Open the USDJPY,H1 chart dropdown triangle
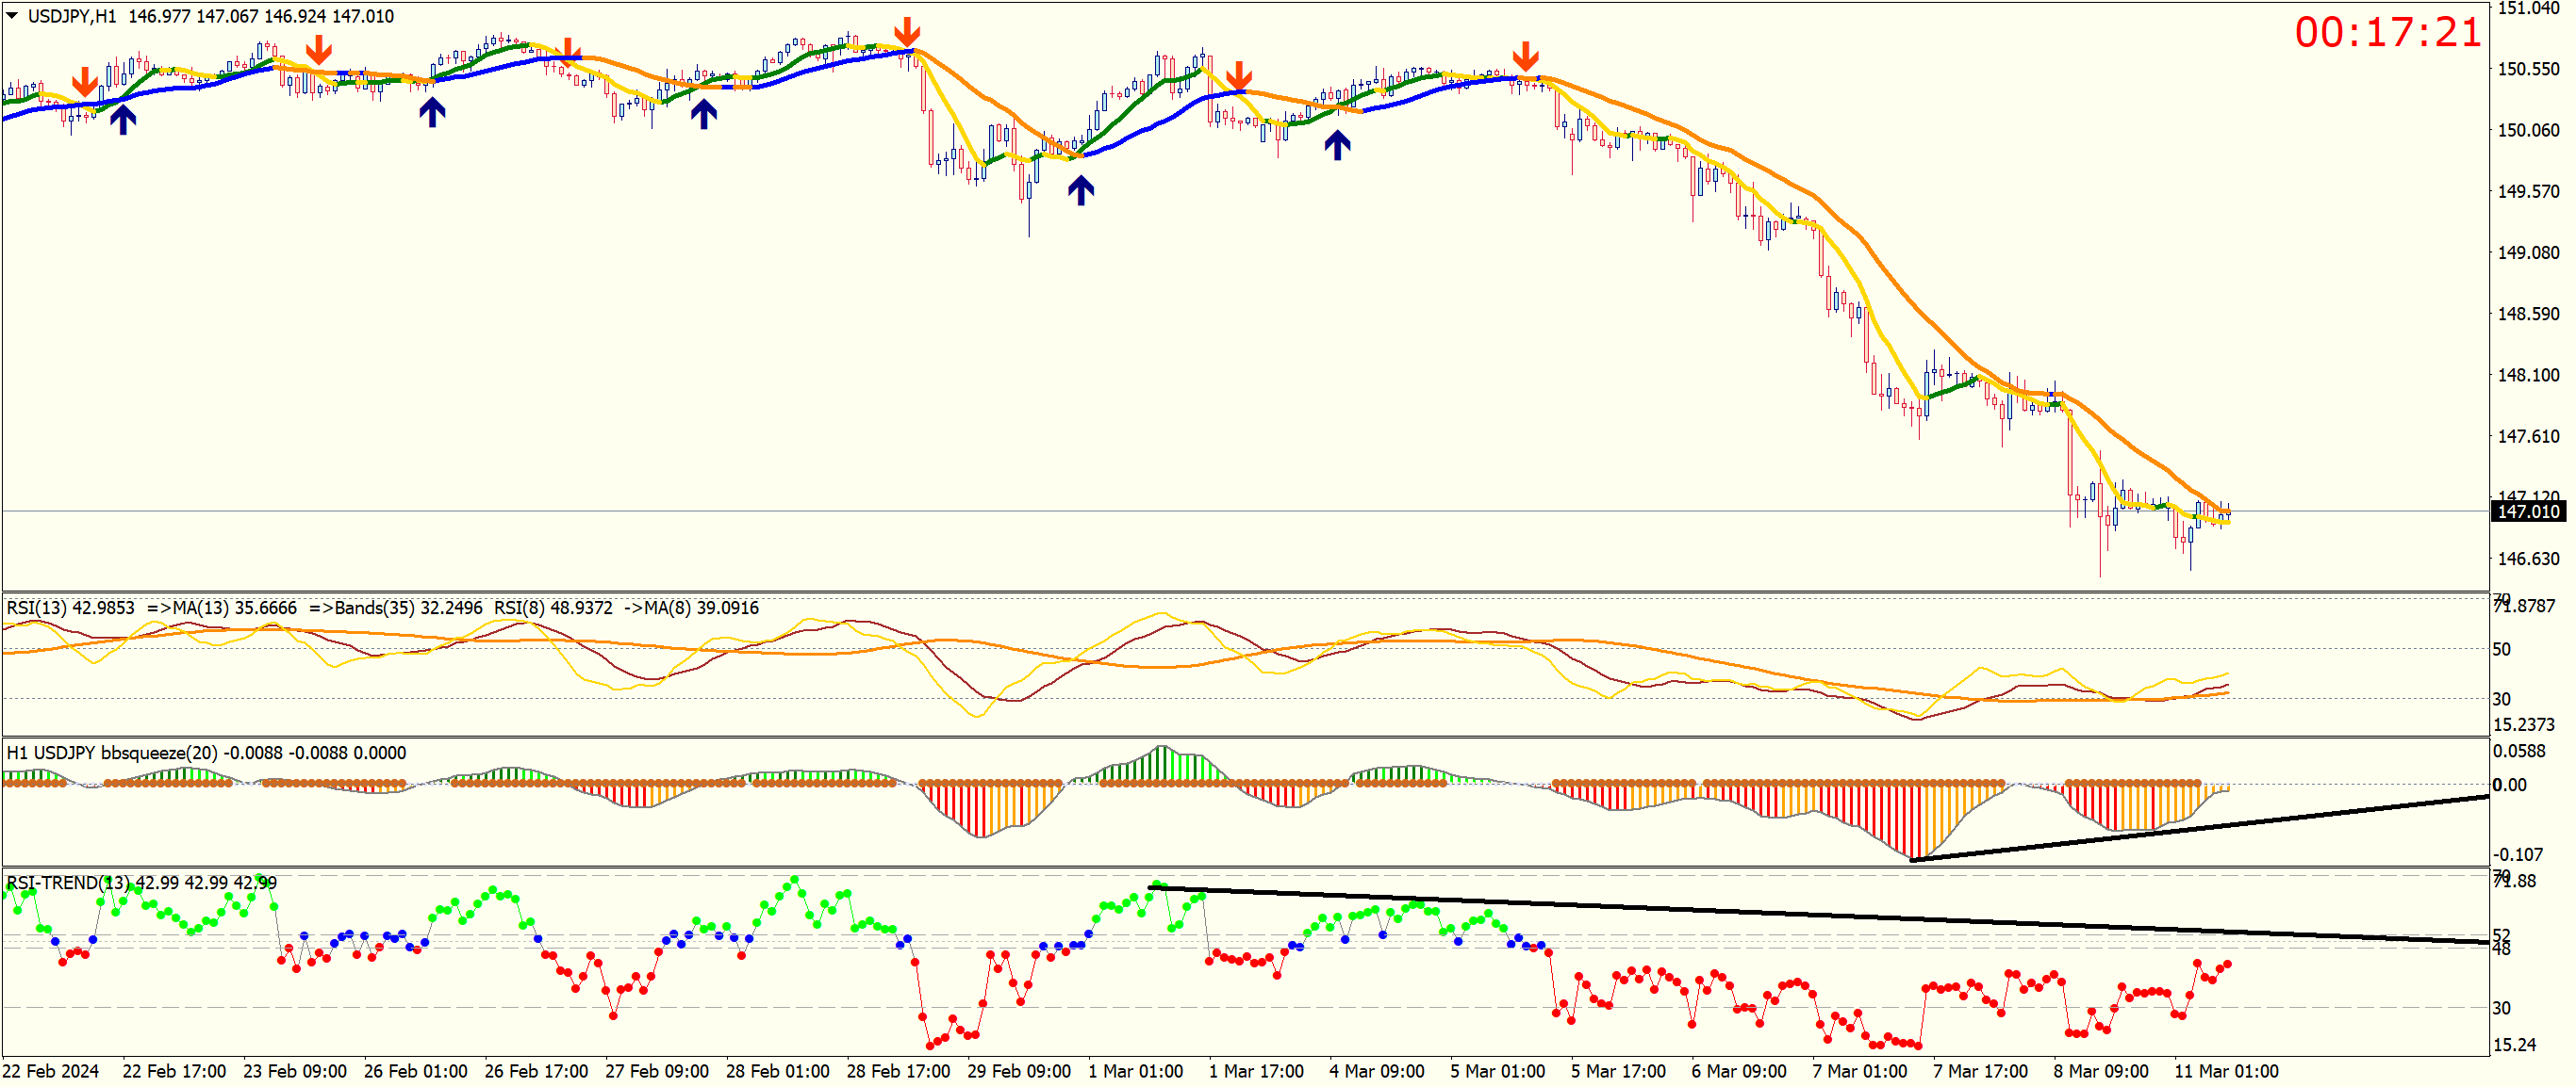2576x1087 pixels. point(12,16)
